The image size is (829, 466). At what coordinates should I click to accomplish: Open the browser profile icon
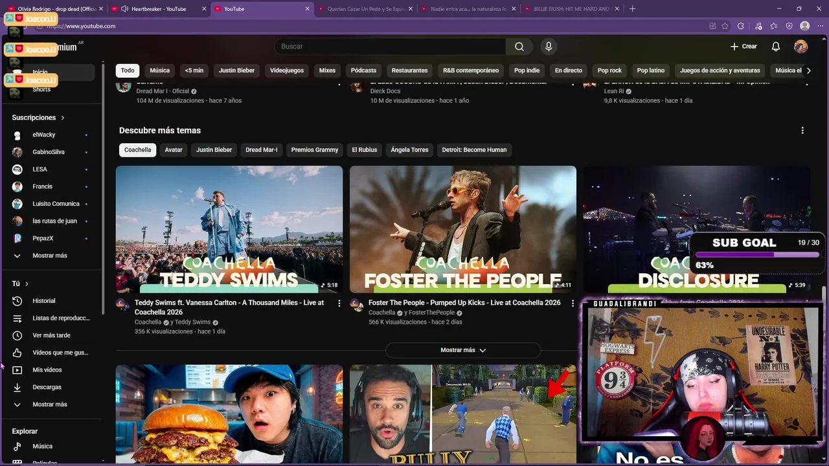pos(805,26)
